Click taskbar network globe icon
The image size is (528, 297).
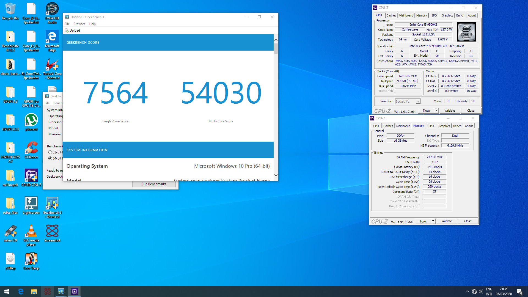474,291
